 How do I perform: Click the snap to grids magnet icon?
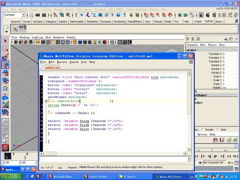(x=146, y=15)
